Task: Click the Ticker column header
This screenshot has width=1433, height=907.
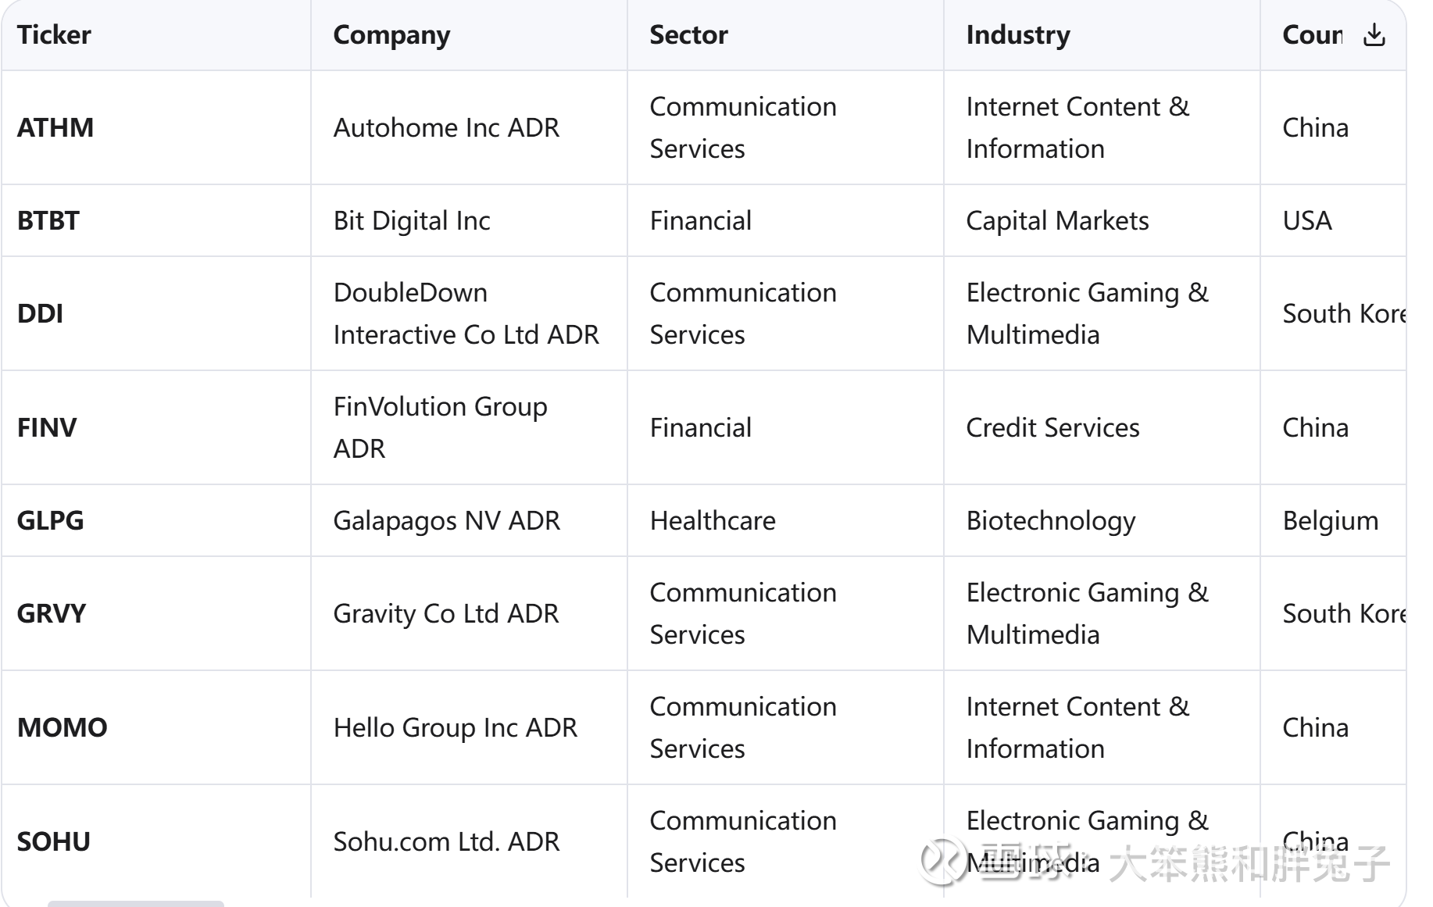Action: pyautogui.click(x=54, y=35)
